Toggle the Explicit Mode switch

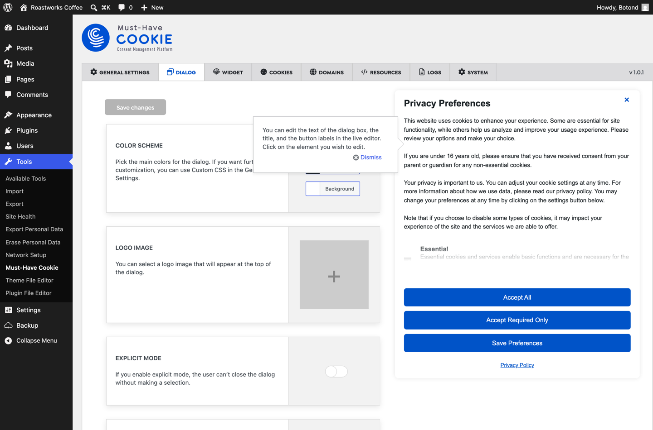[336, 372]
